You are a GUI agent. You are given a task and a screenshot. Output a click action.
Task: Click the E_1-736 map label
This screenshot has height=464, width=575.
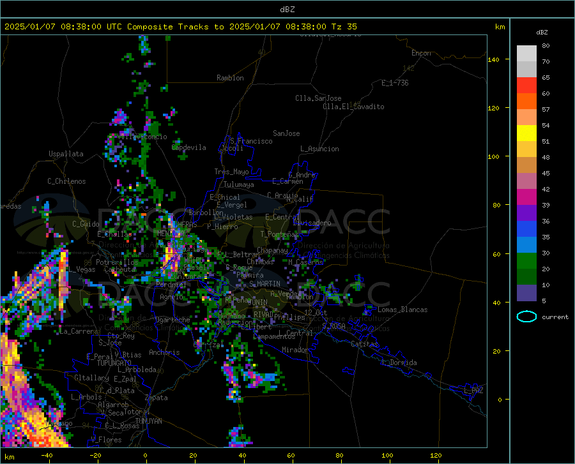point(395,83)
